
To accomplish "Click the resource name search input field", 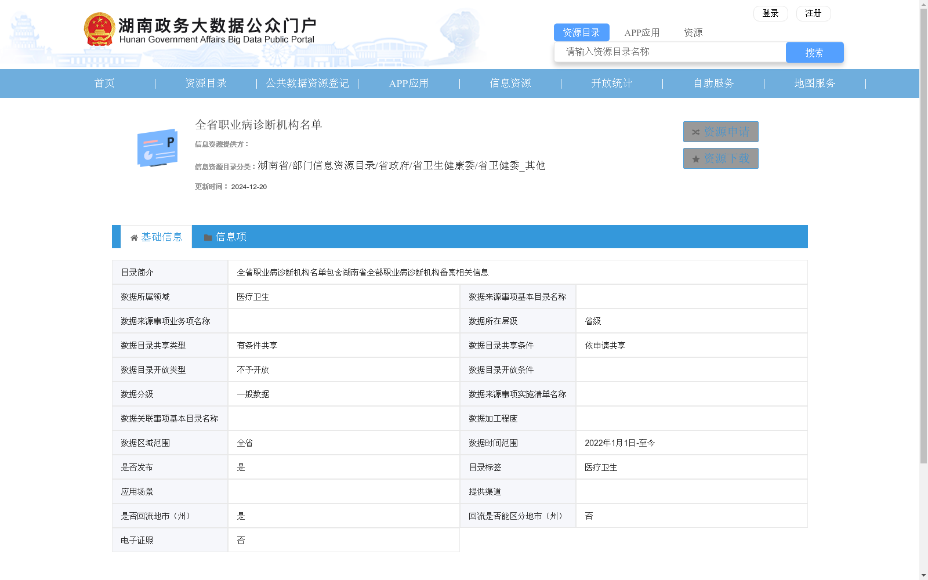I will click(x=670, y=52).
